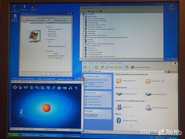
Task: Click magnifier search icon in BlueSoleil toolbar
Action: (76, 88)
